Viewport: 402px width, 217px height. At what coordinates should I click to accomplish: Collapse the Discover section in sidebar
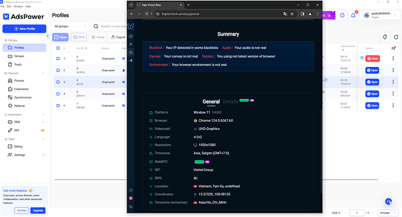[43, 73]
